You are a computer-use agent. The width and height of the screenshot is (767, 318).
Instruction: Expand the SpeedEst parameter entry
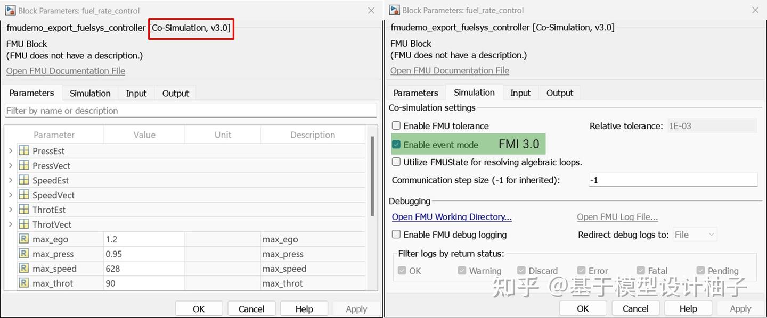coord(10,180)
